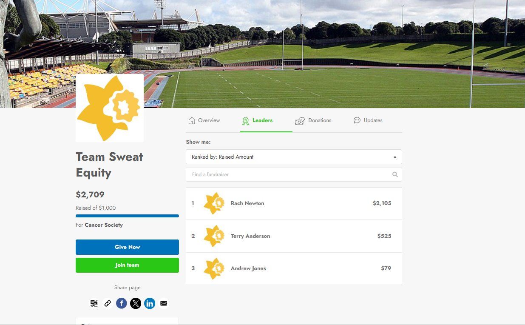Open the Cancer Society link

tap(104, 225)
